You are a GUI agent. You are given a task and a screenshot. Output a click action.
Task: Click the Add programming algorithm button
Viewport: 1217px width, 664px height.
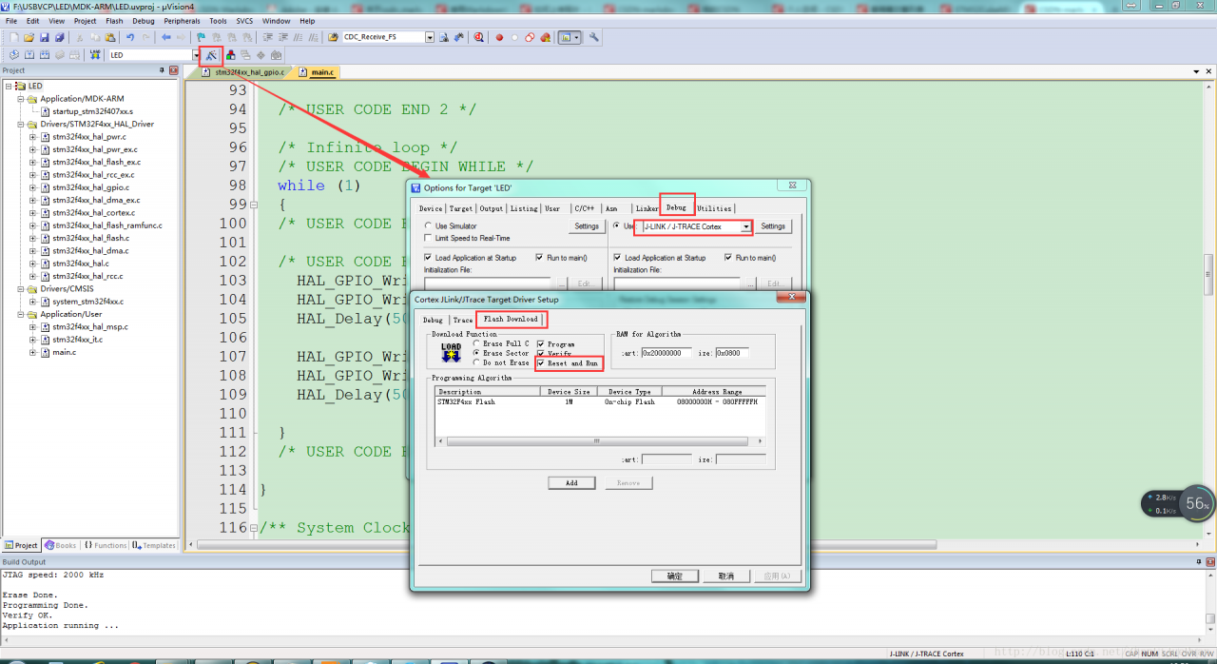coord(571,482)
